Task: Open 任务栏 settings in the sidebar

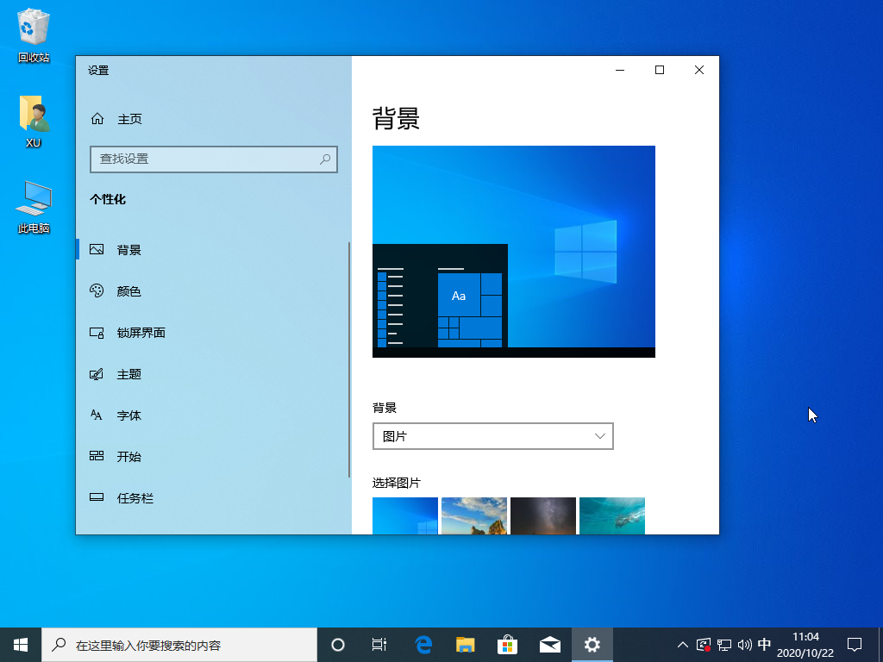Action: [134, 497]
